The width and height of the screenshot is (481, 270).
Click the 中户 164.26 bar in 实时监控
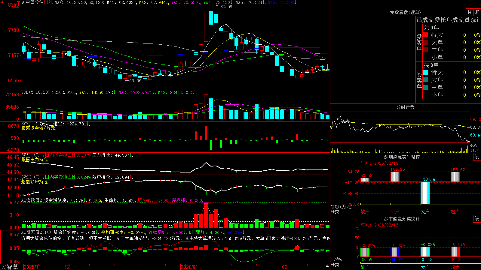[395, 176]
